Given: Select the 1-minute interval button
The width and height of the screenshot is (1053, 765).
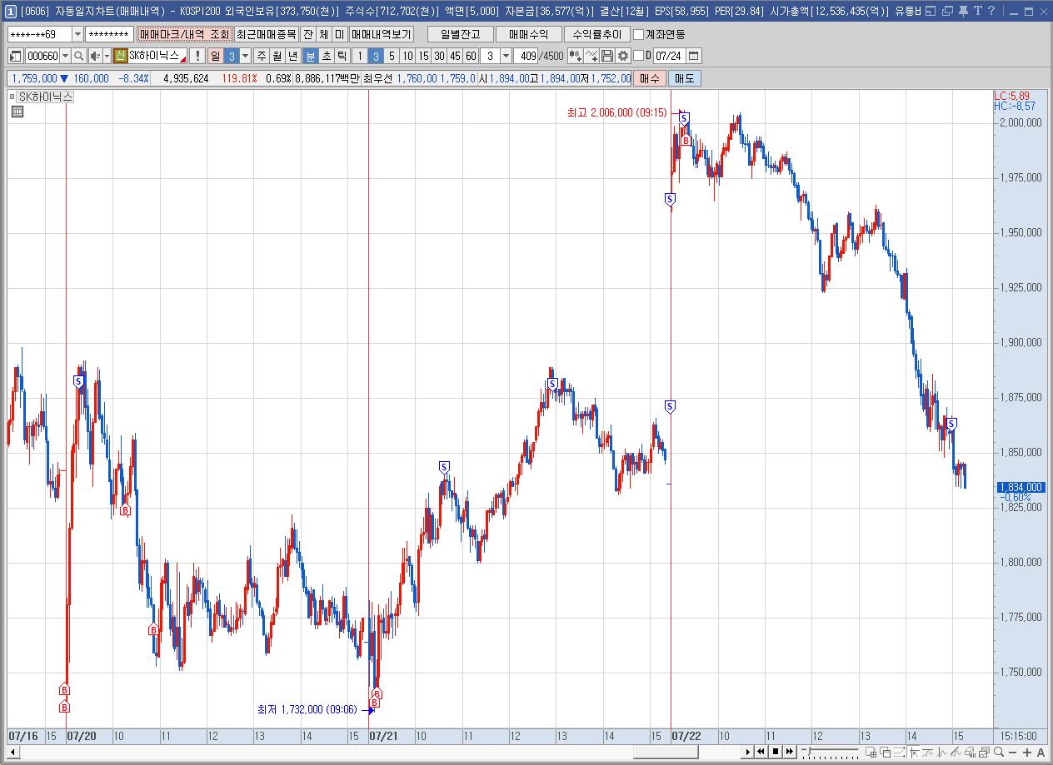Looking at the screenshot, I should [359, 56].
